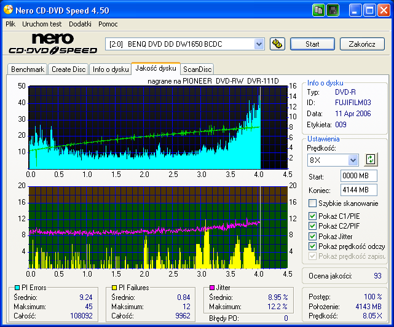This screenshot has height=327, width=394.
Task: Open the Uruchom test menu
Action: [x=42, y=24]
